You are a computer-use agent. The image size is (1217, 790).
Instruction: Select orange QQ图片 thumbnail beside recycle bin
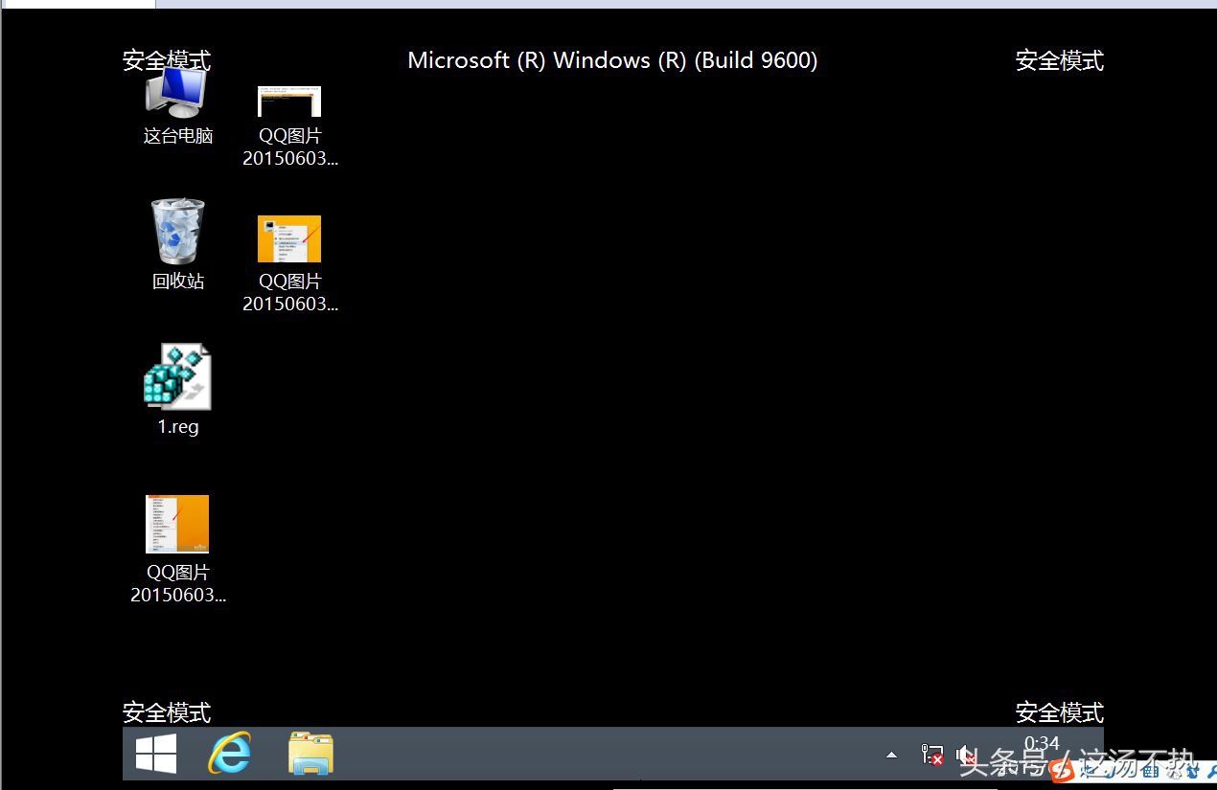pos(289,238)
